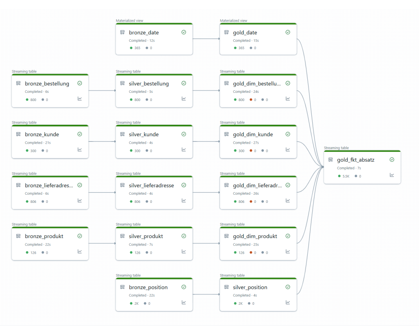This screenshot has width=419, height=326.
Task: Click the chart icon on silver_lieferadresse node
Action: [184, 200]
